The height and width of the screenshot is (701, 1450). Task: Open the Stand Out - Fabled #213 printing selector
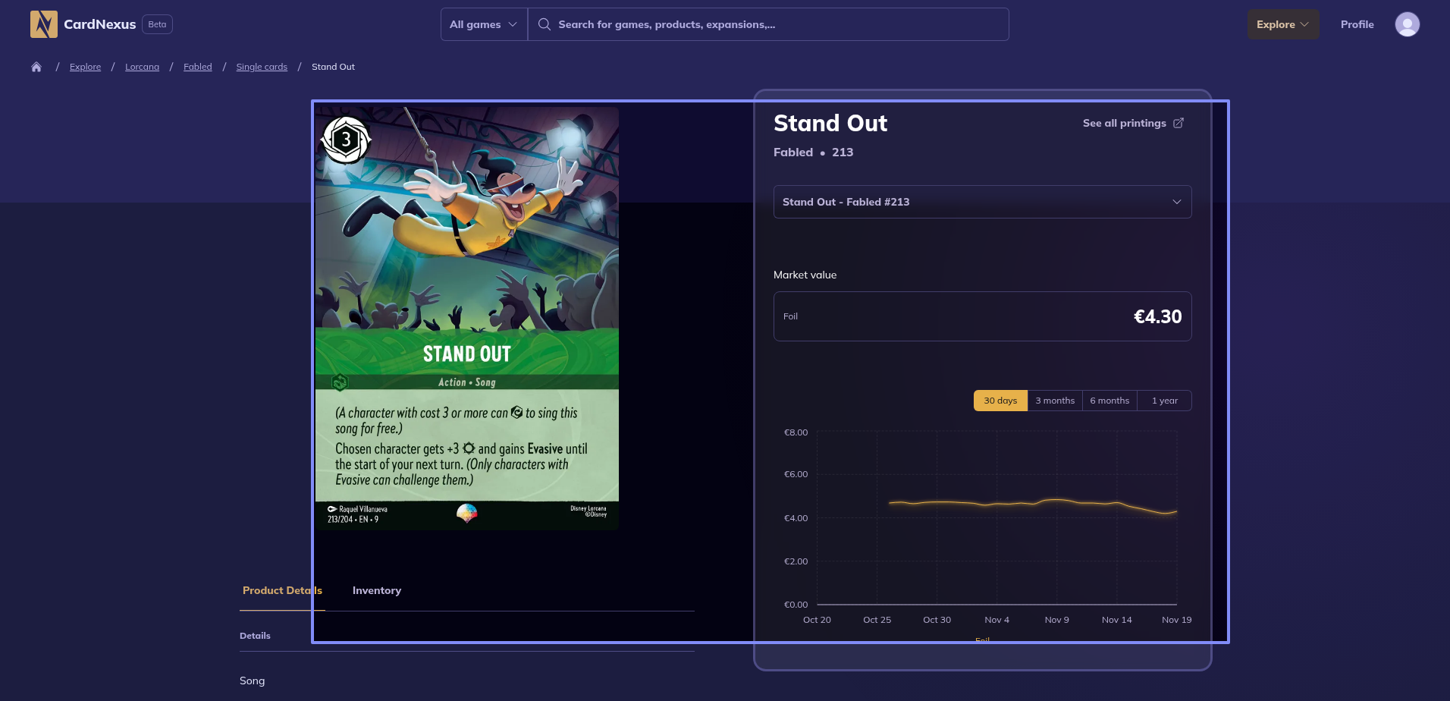point(982,202)
